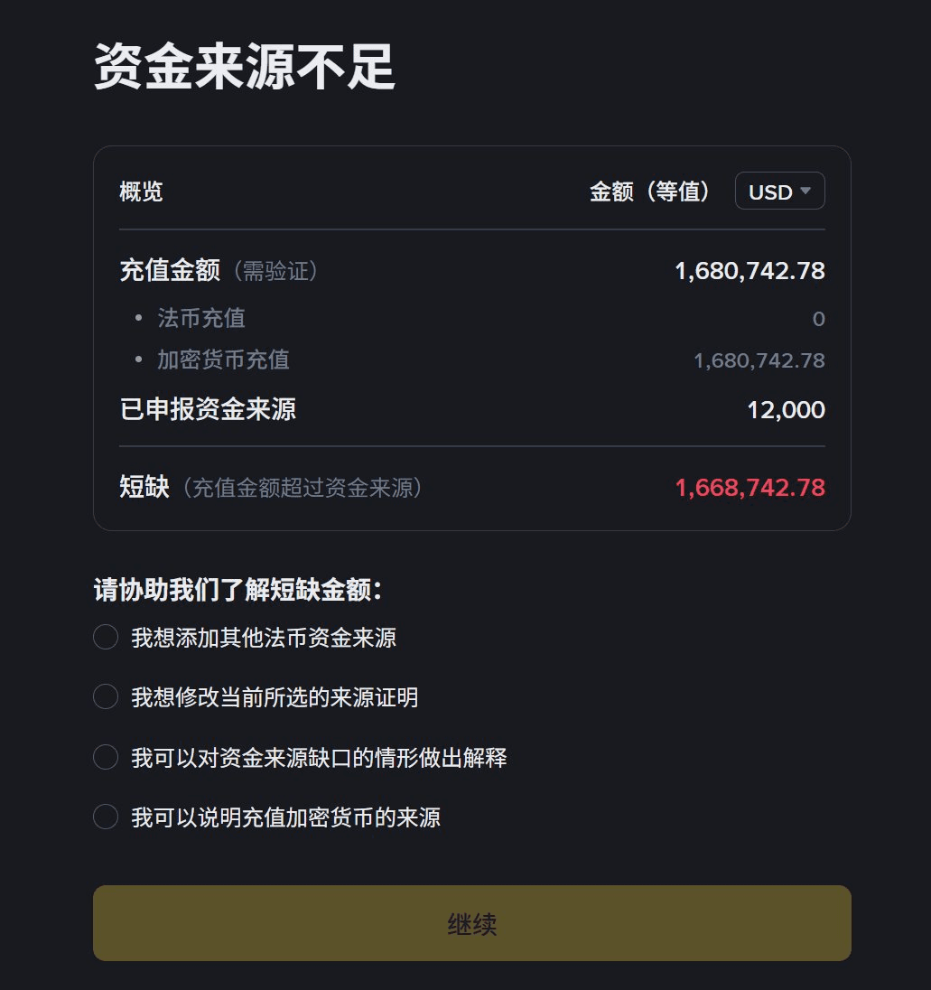This screenshot has height=990, width=931.
Task: Click the 短缺 shortfall label
Action: point(144,488)
